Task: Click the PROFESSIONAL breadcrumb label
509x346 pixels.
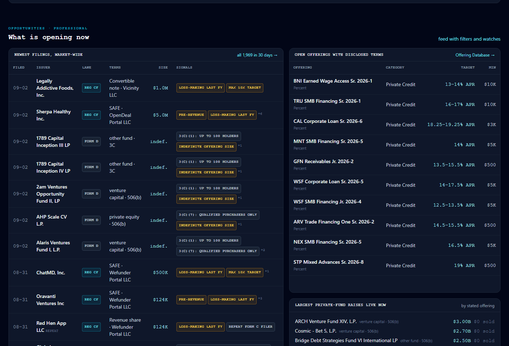Action: coord(70,28)
